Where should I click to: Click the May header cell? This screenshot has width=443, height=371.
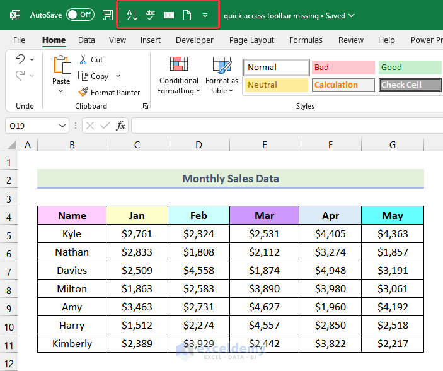(x=393, y=215)
